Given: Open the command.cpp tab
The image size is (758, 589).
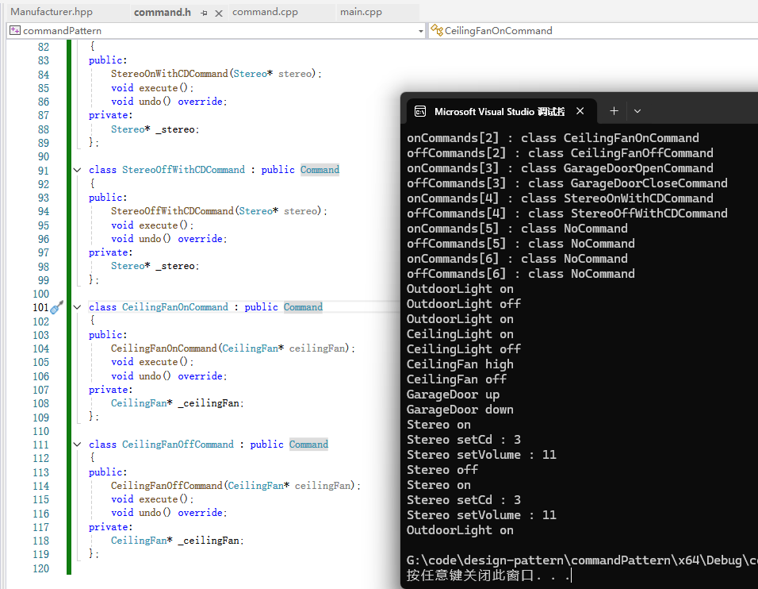Looking at the screenshot, I should [265, 12].
